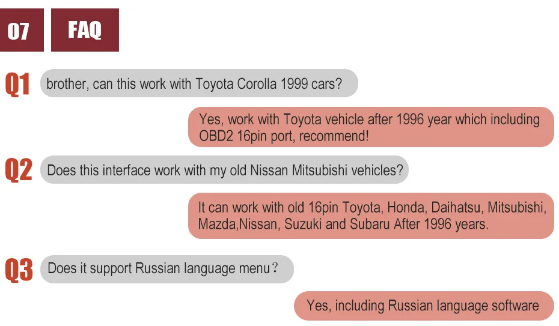Open the Russian language menu question
559x326 pixels.
point(167,269)
